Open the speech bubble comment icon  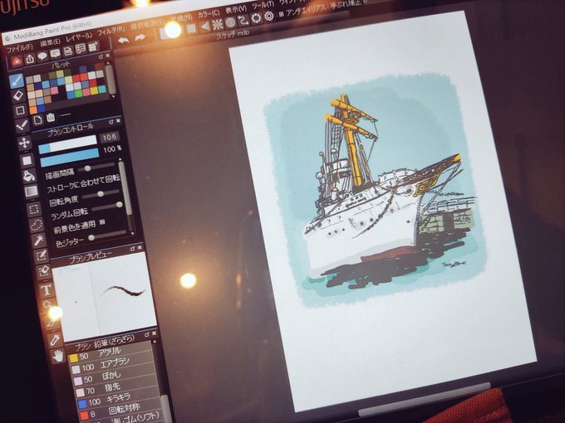click(x=42, y=56)
